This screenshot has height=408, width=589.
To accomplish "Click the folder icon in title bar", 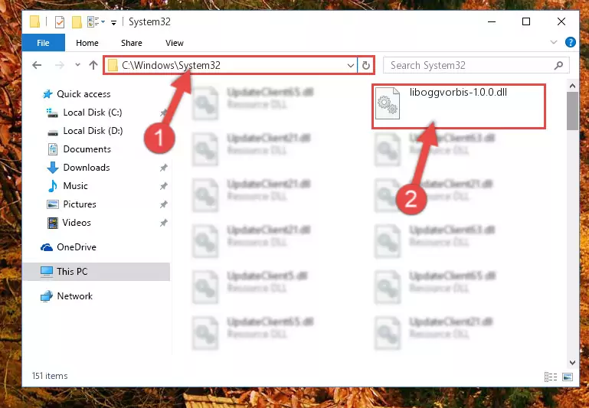I will 35,21.
